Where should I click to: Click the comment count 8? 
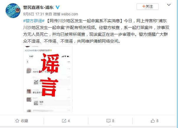113,121
